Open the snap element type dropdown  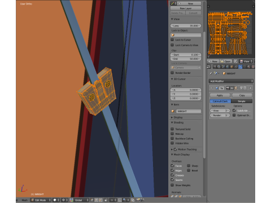coord(125,200)
